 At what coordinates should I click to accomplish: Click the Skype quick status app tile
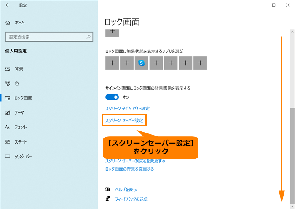(x=142, y=63)
